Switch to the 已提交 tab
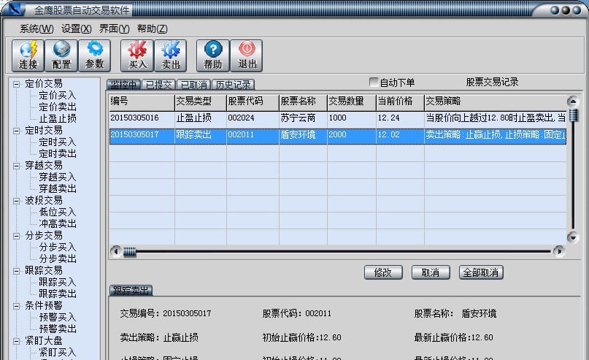This screenshot has height=360, width=589. coord(158,85)
